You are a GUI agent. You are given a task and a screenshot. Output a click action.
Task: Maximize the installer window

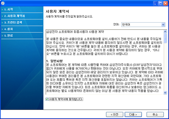[161, 3]
